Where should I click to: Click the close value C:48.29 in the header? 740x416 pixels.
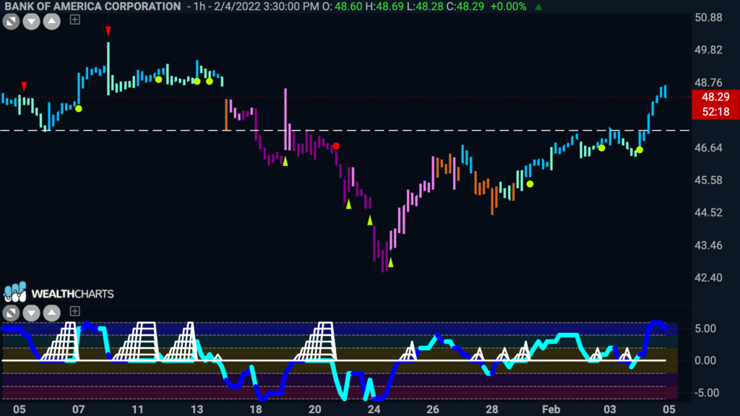tap(465, 6)
